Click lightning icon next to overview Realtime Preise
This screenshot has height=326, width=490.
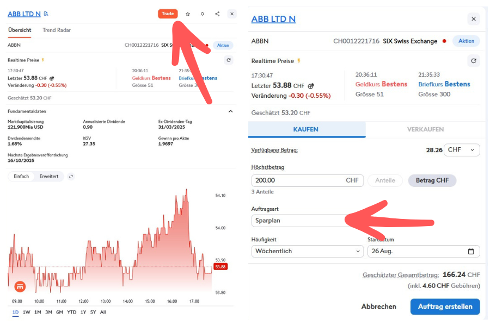click(x=43, y=60)
